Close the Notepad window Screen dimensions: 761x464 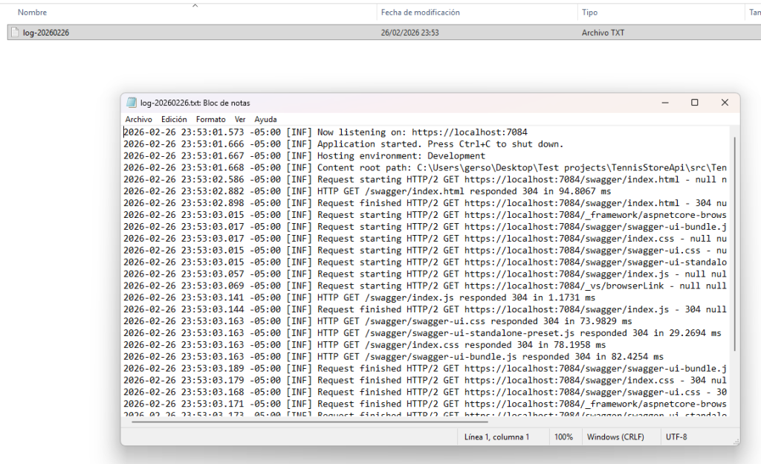click(725, 103)
